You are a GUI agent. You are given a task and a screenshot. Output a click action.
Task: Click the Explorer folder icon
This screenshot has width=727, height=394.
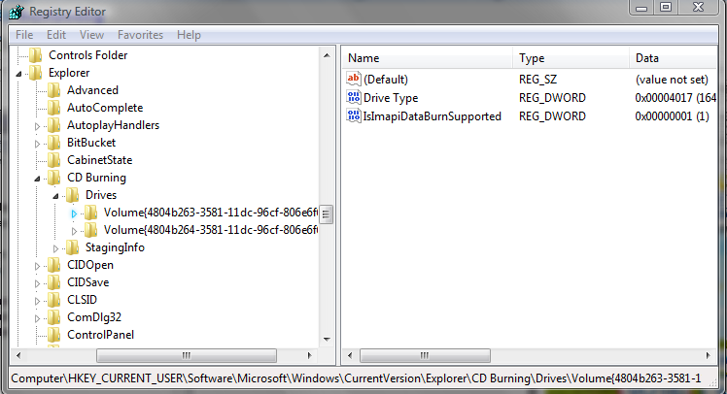[x=35, y=73]
